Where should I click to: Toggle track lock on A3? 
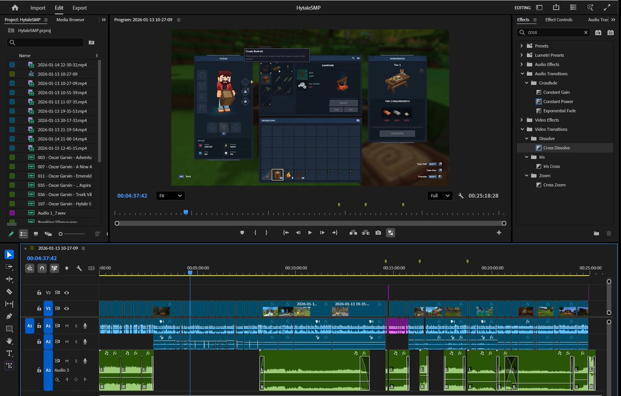39,371
